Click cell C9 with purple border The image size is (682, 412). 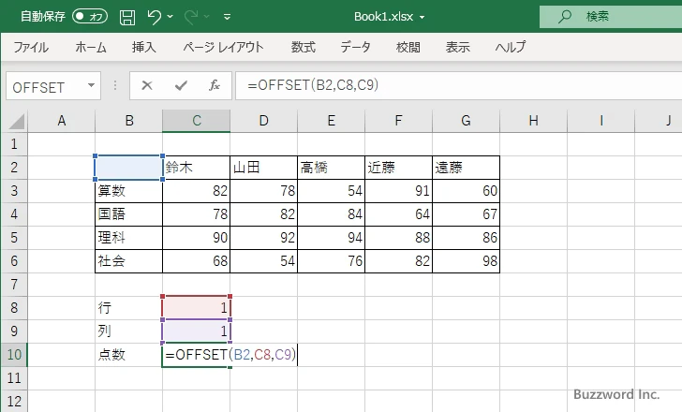[x=196, y=331]
